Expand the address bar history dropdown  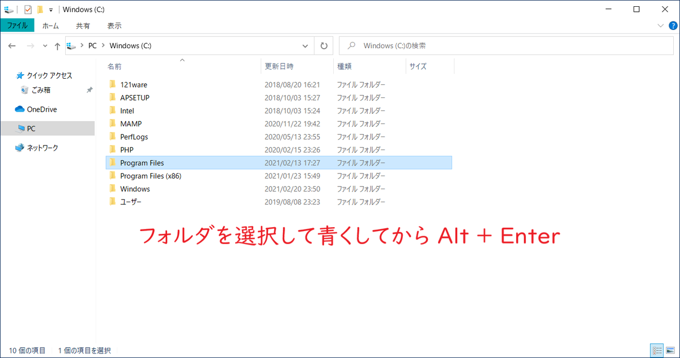tap(305, 45)
